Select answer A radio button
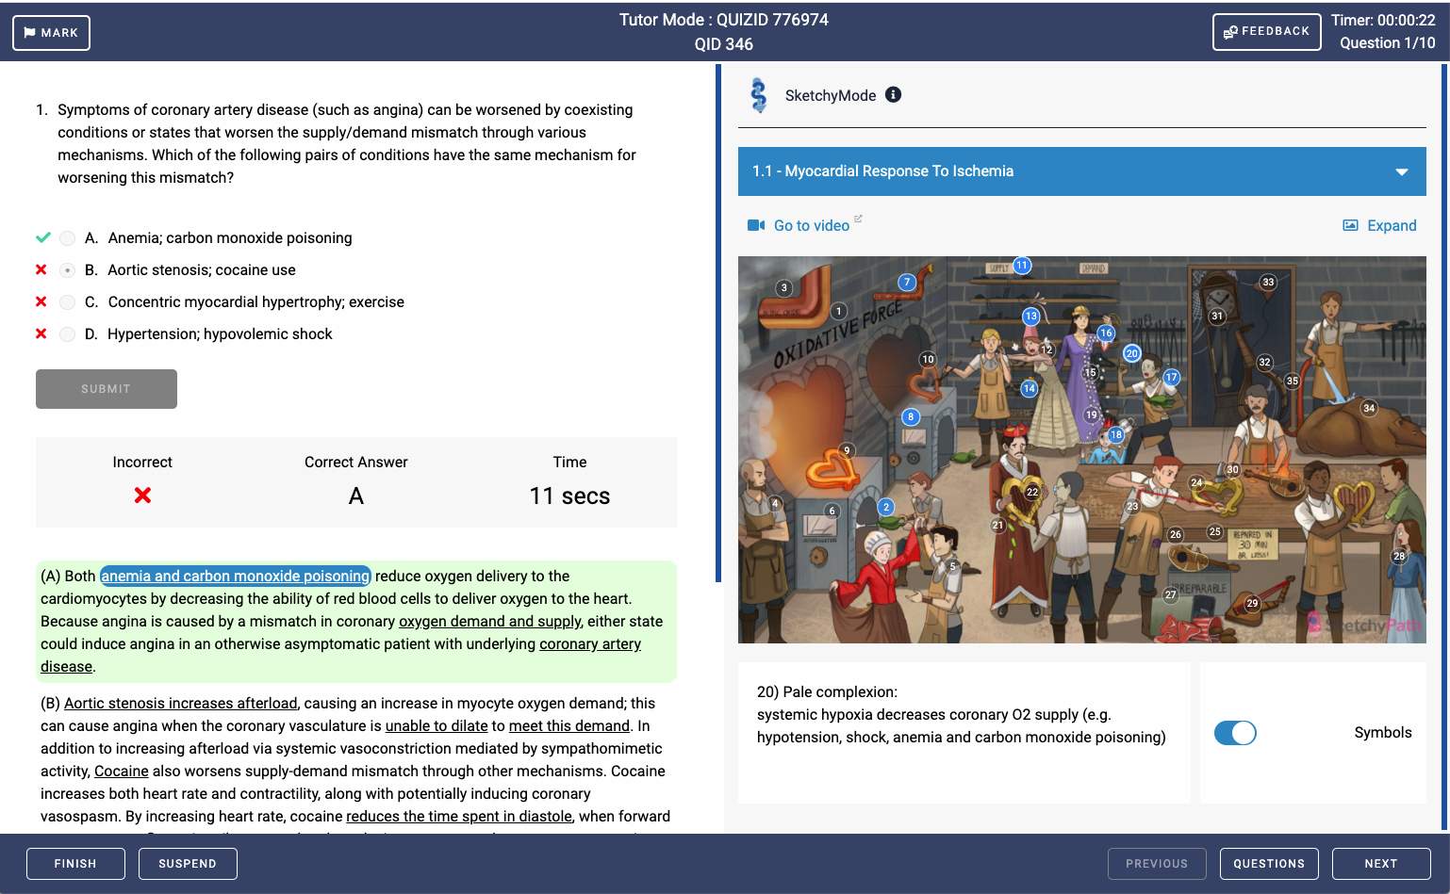 [67, 238]
